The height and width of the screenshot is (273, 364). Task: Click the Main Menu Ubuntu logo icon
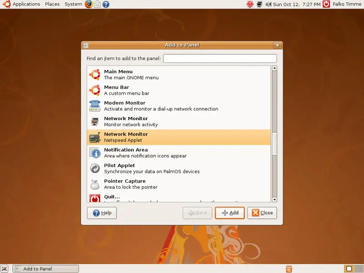95,75
